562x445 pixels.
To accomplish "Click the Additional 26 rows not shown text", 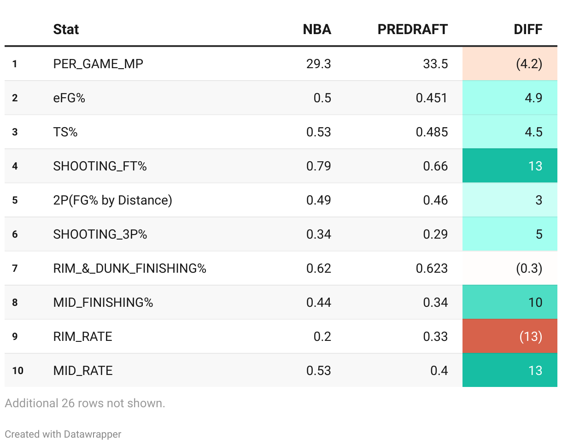I will [x=85, y=404].
